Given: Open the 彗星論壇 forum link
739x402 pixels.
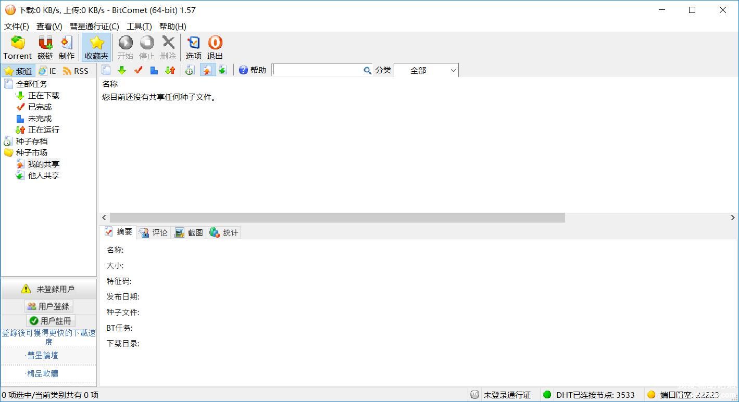Looking at the screenshot, I should point(43,355).
